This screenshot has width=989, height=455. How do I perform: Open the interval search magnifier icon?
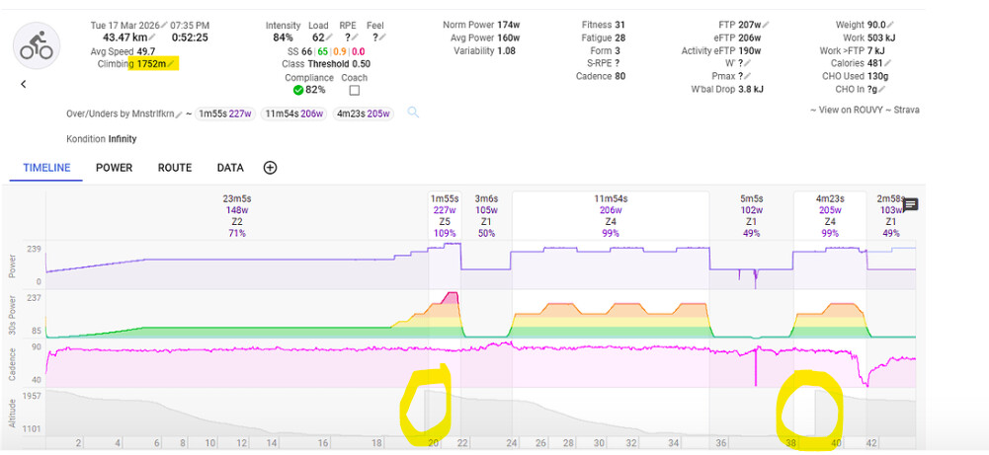tap(414, 113)
